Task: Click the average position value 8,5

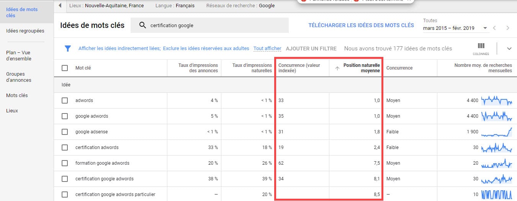Action: 377,195
